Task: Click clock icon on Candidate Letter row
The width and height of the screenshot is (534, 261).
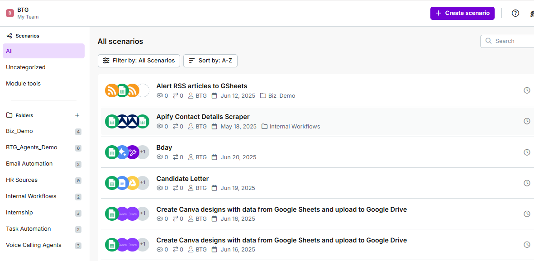Action: click(527, 183)
